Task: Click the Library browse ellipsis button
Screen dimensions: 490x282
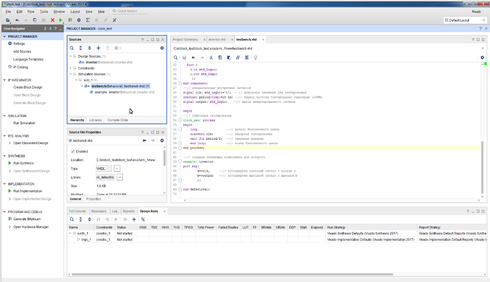Action: click(119, 177)
